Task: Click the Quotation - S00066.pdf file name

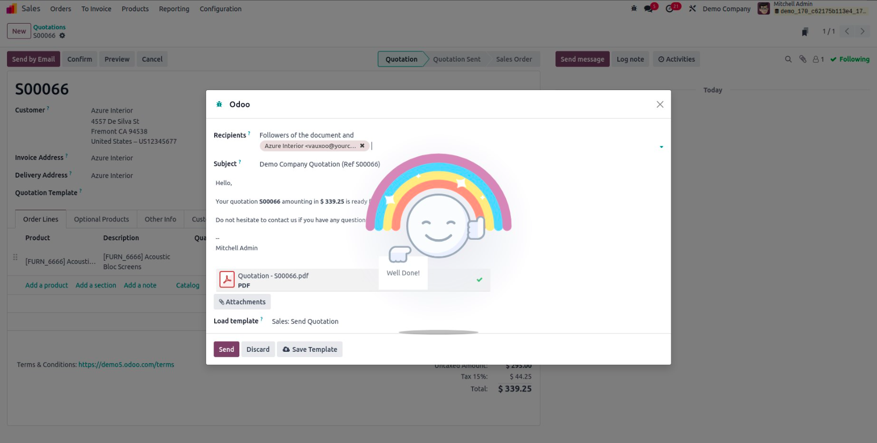Action: (x=273, y=276)
